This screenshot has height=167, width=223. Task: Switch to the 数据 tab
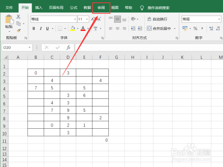coord(87,8)
